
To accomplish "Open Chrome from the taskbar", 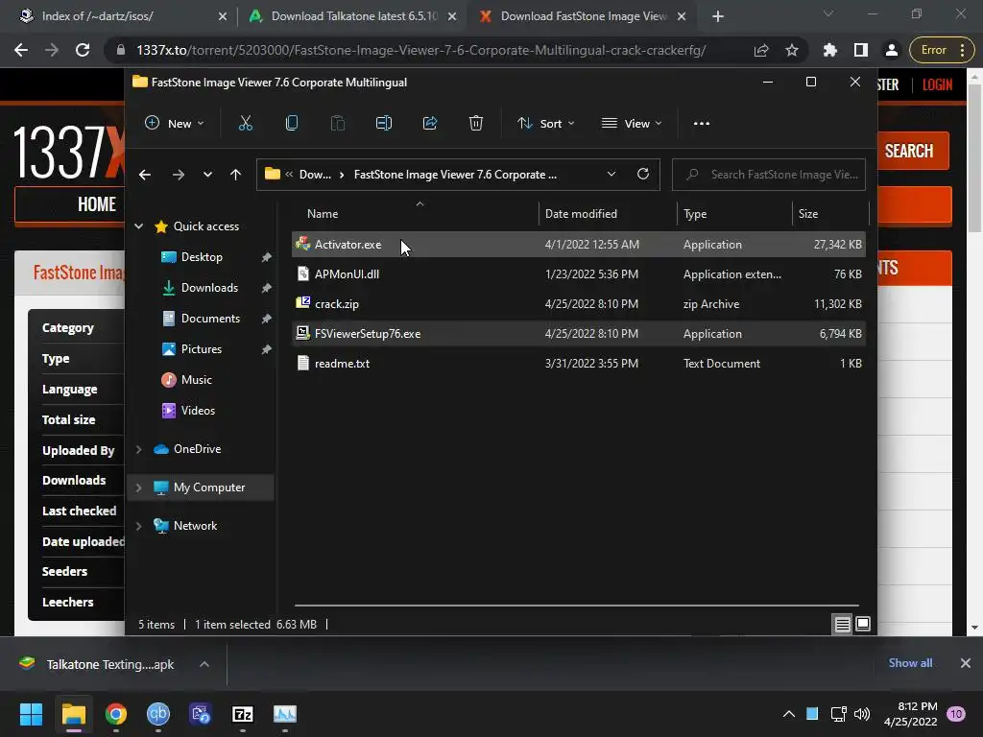I will [115, 714].
